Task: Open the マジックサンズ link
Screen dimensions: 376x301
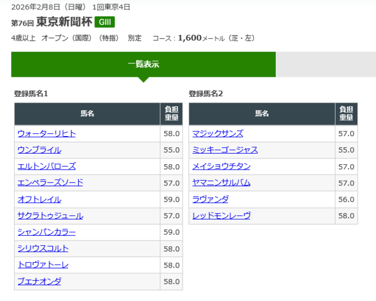Action: point(217,133)
